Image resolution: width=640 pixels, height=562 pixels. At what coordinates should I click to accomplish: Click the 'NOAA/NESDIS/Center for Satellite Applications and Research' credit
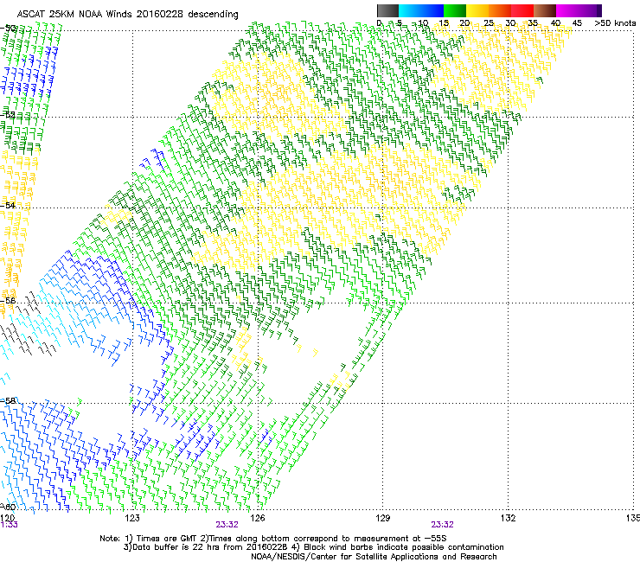[x=374, y=557]
